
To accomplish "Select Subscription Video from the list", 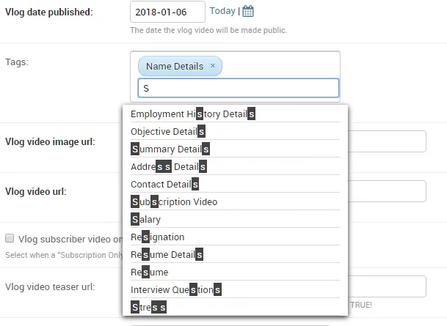I will (x=174, y=201).
